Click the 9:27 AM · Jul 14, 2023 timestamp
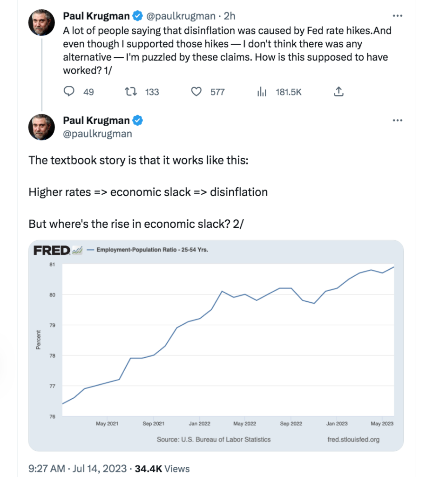 (x=78, y=469)
